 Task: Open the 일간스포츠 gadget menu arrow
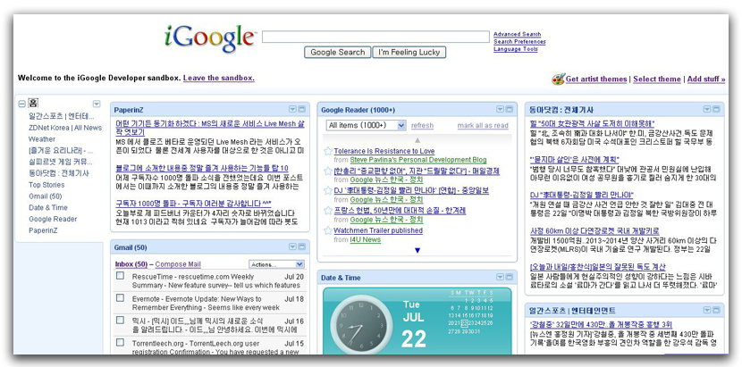tap(707, 310)
